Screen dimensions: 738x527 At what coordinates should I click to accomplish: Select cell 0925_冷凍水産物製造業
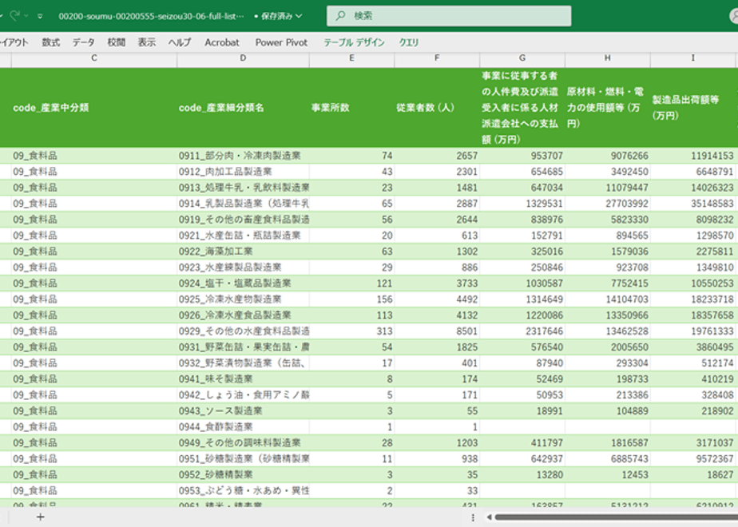[x=243, y=299]
